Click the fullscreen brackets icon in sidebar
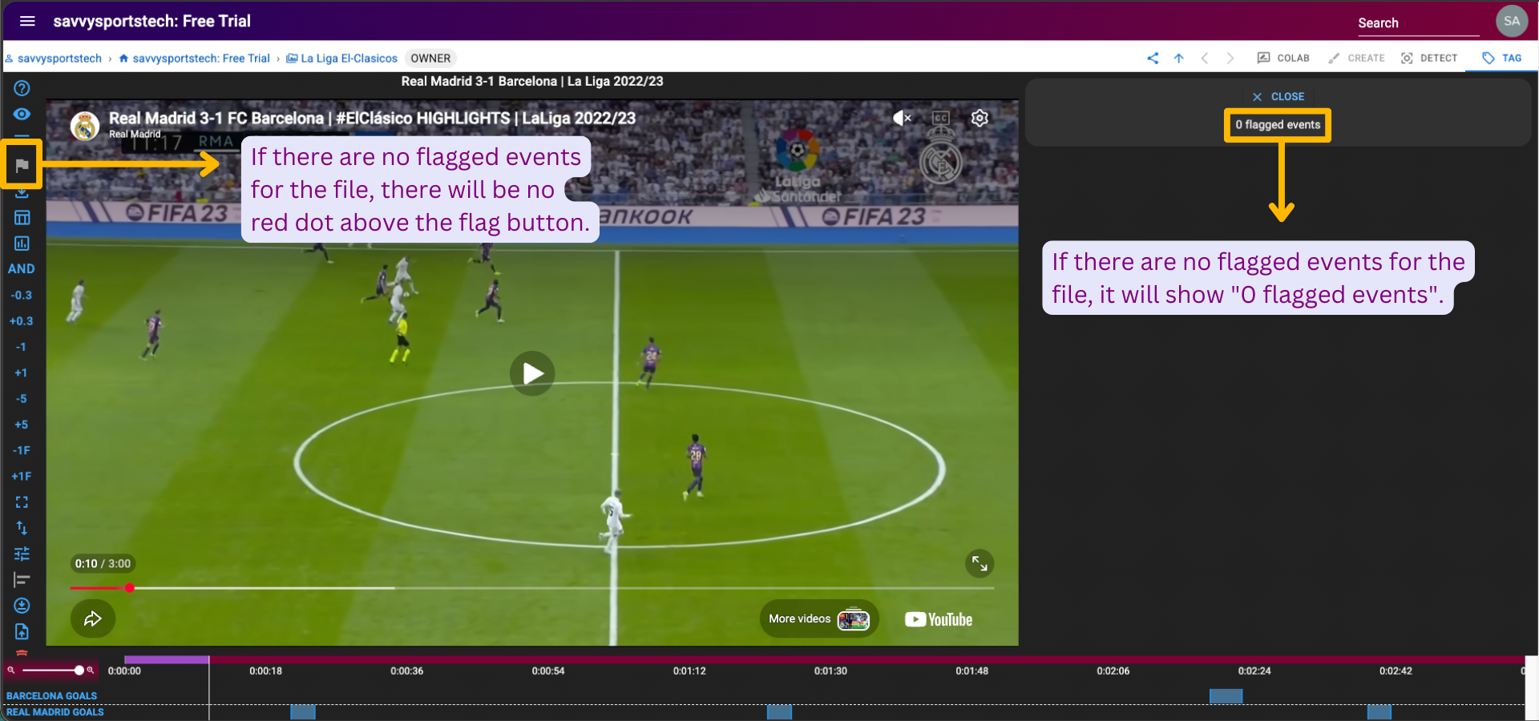 (22, 502)
